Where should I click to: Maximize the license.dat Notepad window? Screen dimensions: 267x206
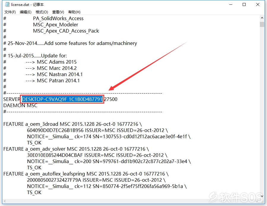[x=244, y=4]
